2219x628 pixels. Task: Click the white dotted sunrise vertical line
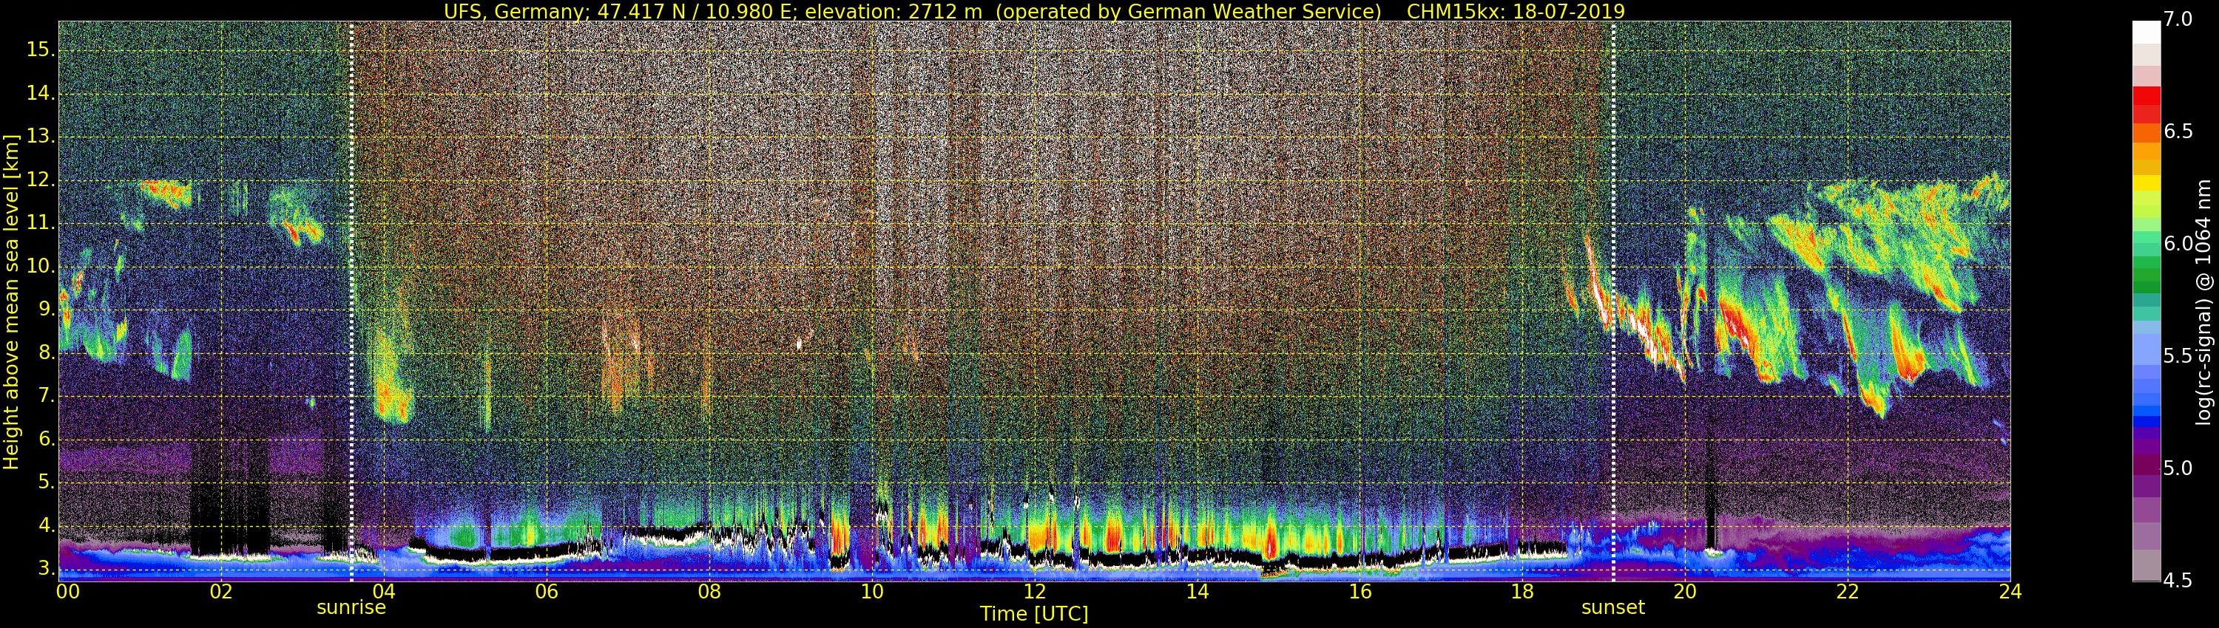[x=351, y=258]
